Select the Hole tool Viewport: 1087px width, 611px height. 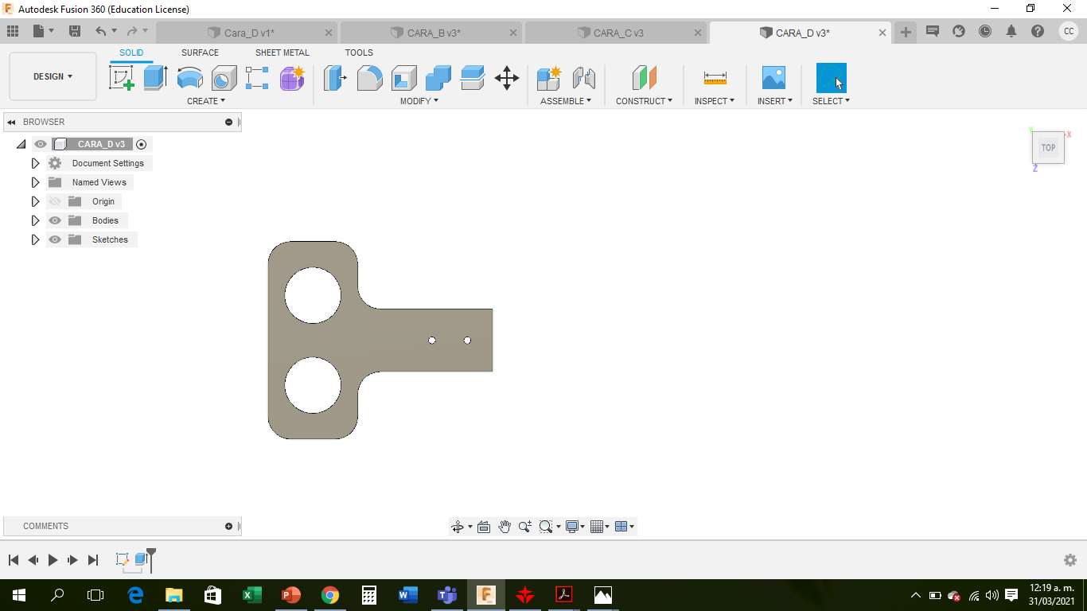pyautogui.click(x=224, y=78)
